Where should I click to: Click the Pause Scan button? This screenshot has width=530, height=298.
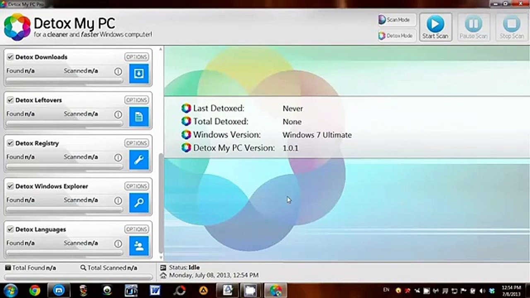click(473, 27)
